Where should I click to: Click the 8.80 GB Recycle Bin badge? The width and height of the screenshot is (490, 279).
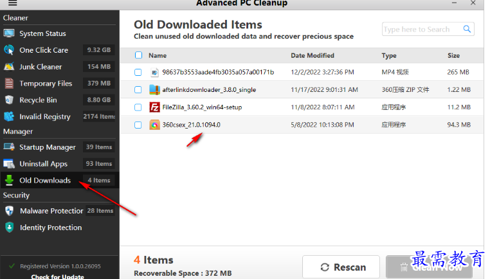tap(99, 100)
